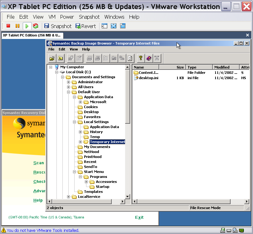Click the red Power Off button
The height and width of the screenshot is (234, 253).
(x=8, y=26)
